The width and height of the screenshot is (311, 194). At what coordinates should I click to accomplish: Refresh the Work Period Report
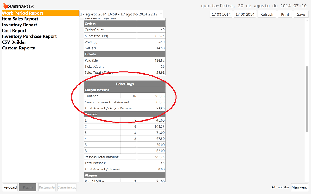tap(267, 14)
